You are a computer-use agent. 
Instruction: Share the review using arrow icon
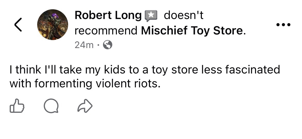(85, 106)
